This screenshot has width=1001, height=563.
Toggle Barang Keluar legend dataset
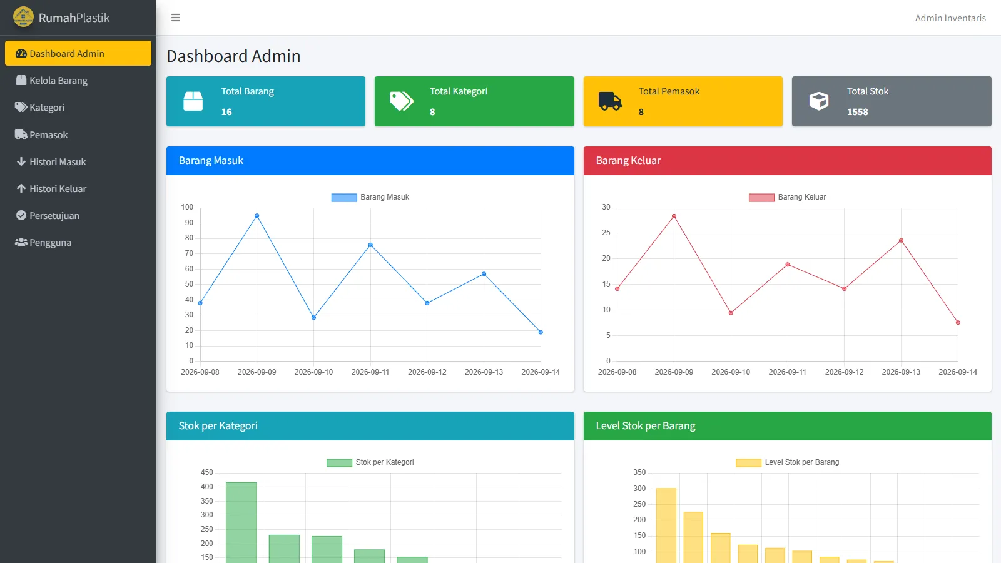787,197
